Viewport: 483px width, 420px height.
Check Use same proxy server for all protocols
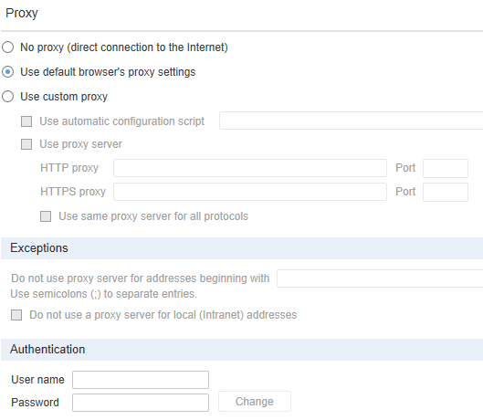[x=46, y=216]
